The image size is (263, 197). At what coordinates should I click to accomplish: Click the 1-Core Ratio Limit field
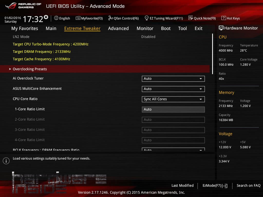[173, 110]
